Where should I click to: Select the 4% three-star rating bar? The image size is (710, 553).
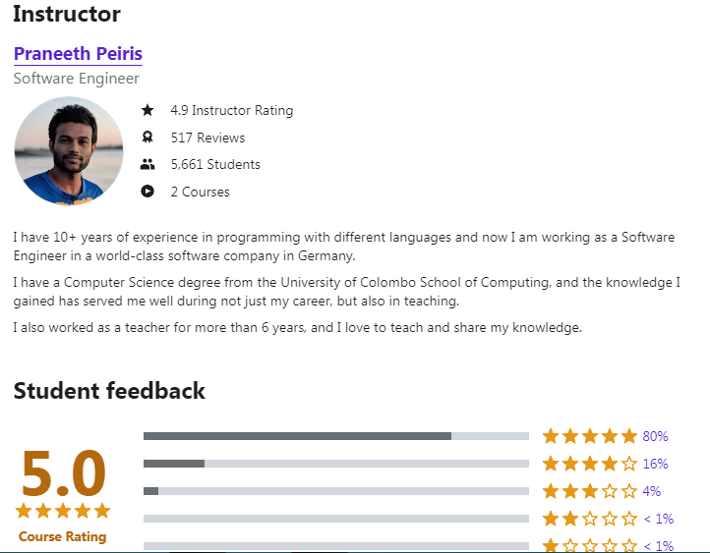[x=336, y=491]
